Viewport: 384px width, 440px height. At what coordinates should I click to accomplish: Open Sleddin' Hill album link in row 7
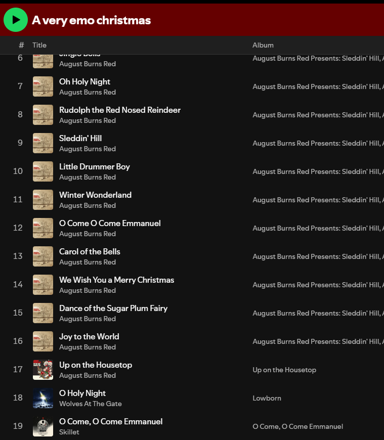pyautogui.click(x=318, y=86)
